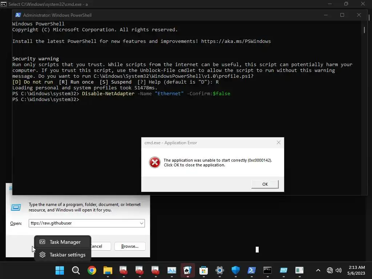Expand the Open history dropdown arrow in Run
372x279 pixels.
(x=142, y=223)
